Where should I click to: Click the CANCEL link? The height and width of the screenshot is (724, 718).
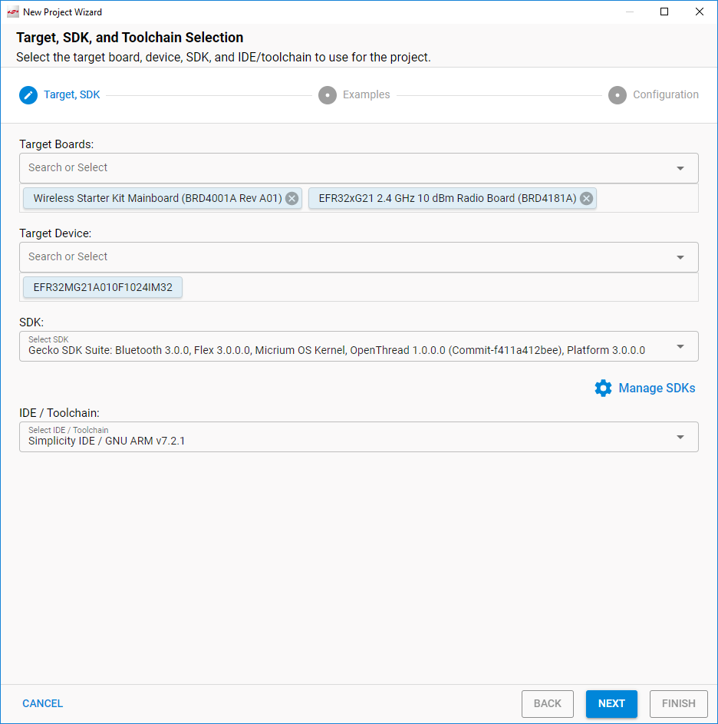pyautogui.click(x=42, y=703)
